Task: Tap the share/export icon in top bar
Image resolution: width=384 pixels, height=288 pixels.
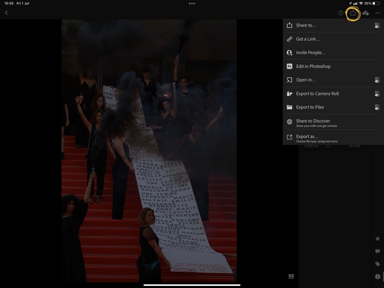Action: pos(353,13)
